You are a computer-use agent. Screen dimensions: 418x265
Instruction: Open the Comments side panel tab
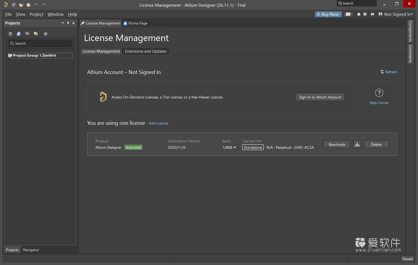point(410,54)
